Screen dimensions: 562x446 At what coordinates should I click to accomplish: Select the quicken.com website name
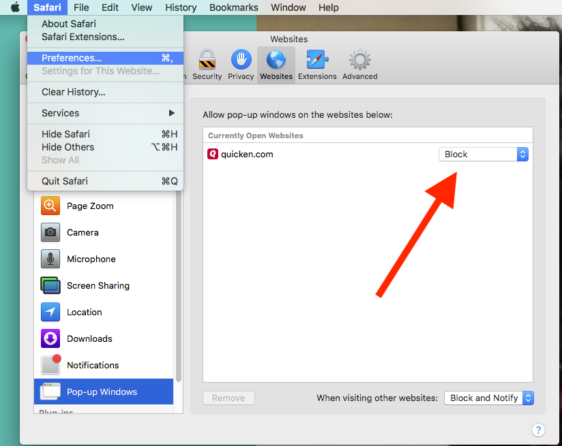click(x=247, y=155)
